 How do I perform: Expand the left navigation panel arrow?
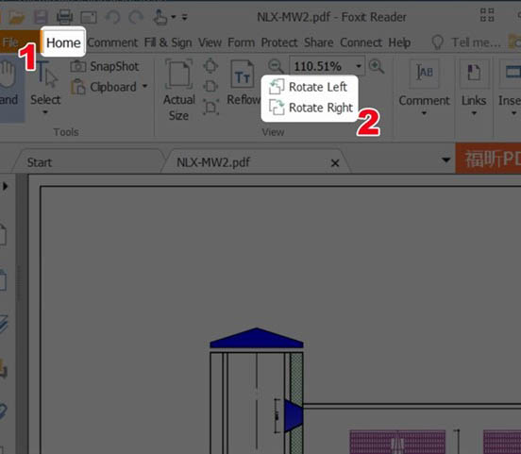click(6, 186)
